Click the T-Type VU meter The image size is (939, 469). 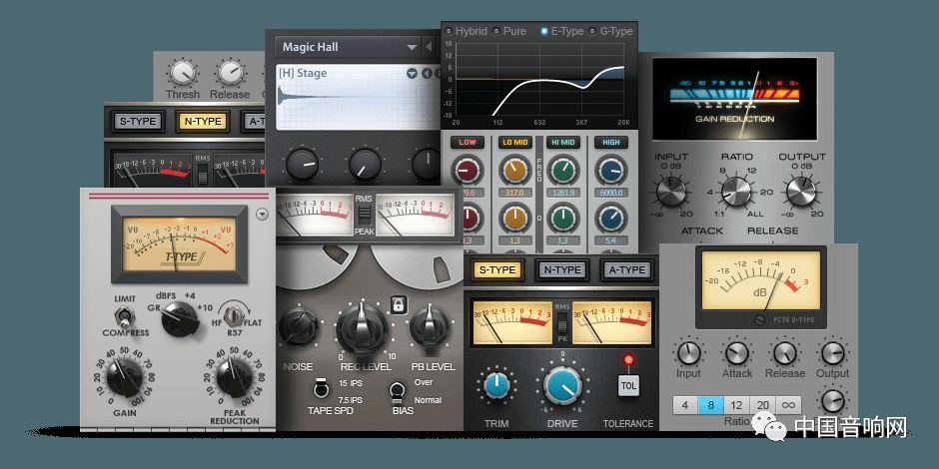click(179, 243)
